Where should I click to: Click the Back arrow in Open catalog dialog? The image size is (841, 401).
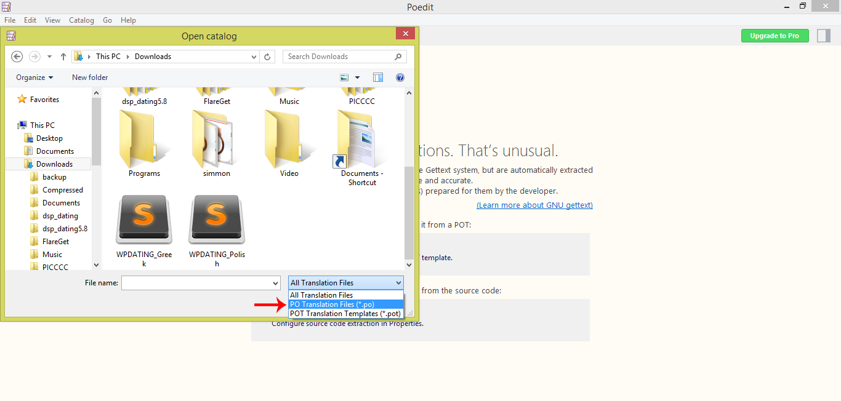click(x=17, y=57)
